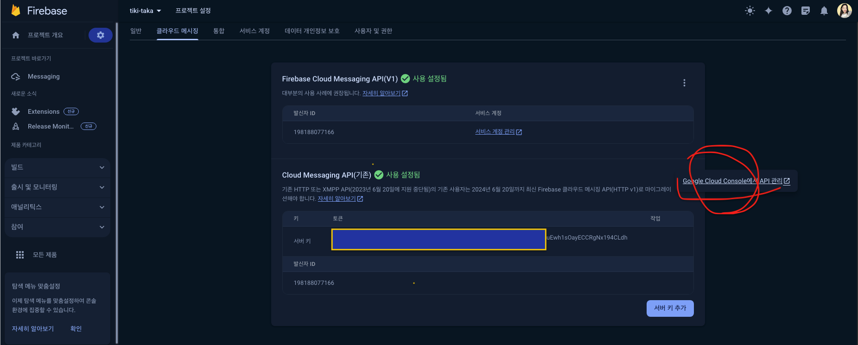Open 서비스 계정 관리 link
The image size is (858, 345).
pyautogui.click(x=498, y=132)
